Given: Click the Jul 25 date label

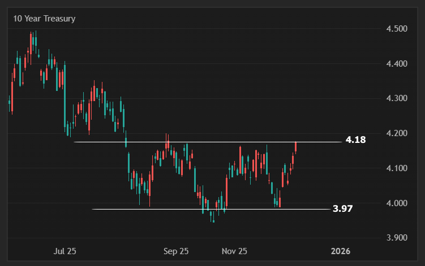Looking at the screenshot, I should 65,251.
